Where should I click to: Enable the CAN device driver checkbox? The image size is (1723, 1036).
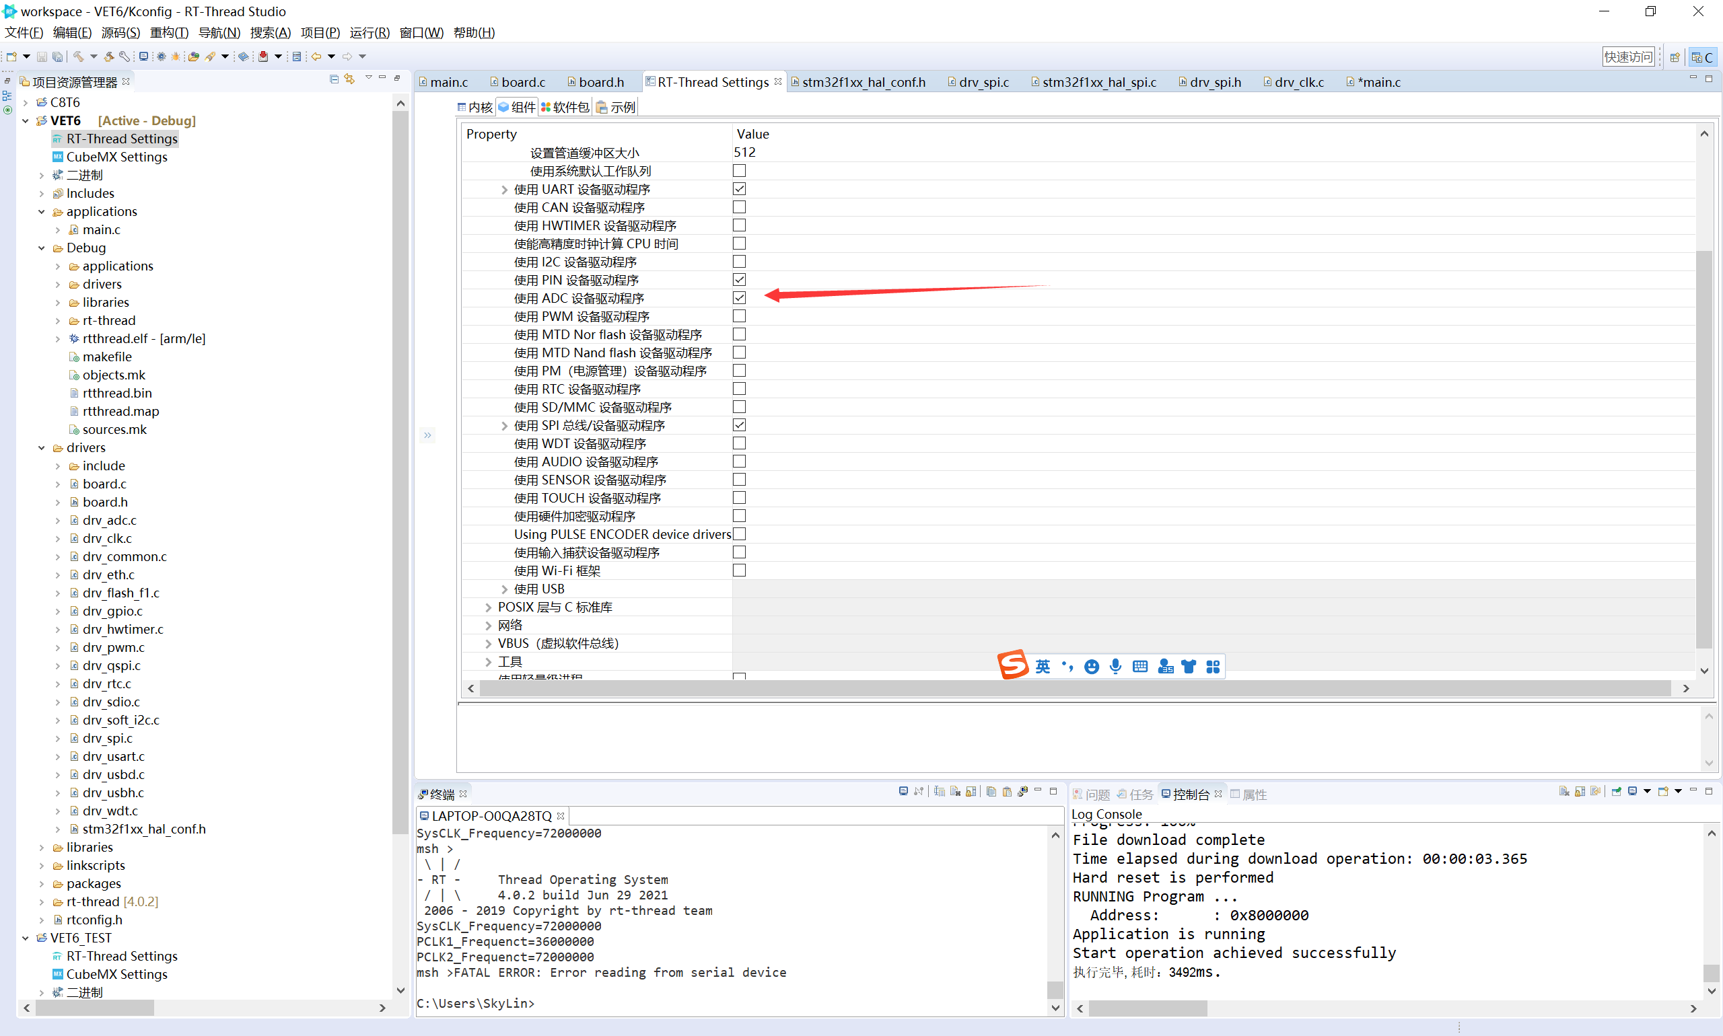point(740,207)
